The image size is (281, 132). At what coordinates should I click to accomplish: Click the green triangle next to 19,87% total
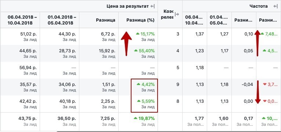[x=136, y=118]
